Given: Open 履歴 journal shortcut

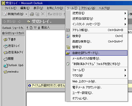Looking at the screenshot, I should coord(8,59).
